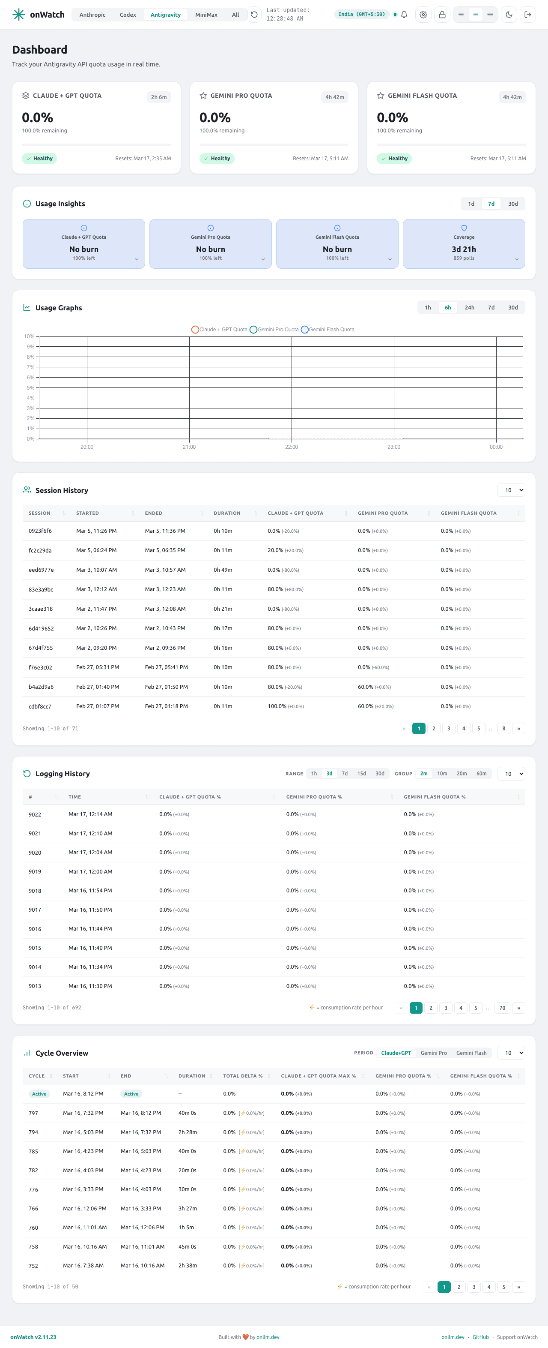Screen dimensions: 548x1348
Task: Sort Session History by SESSION column icon
Action: click(64, 513)
